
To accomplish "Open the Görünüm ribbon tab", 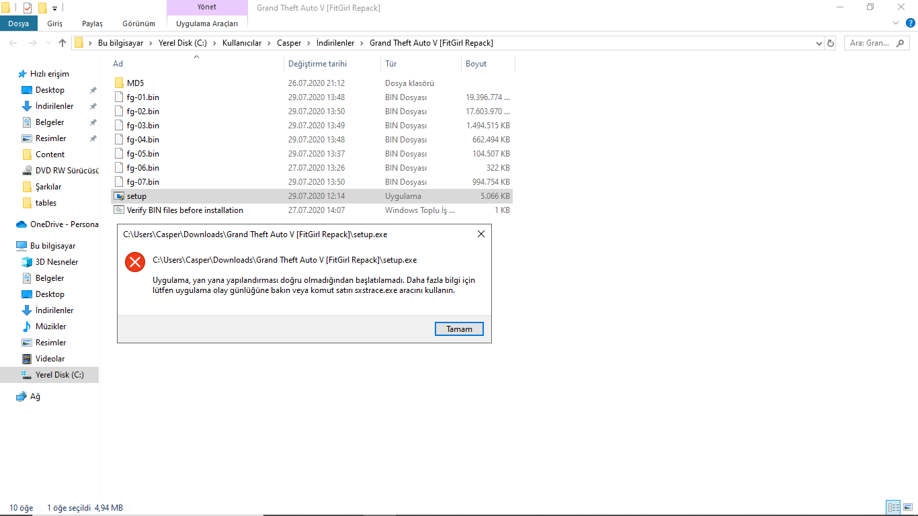I will (x=139, y=24).
